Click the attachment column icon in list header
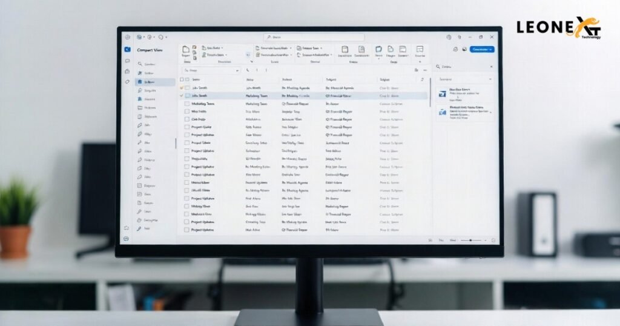This screenshot has height=326, width=620. pyautogui.click(x=422, y=79)
